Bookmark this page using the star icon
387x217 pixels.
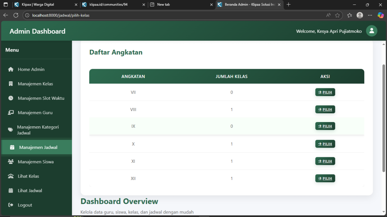[337, 15]
